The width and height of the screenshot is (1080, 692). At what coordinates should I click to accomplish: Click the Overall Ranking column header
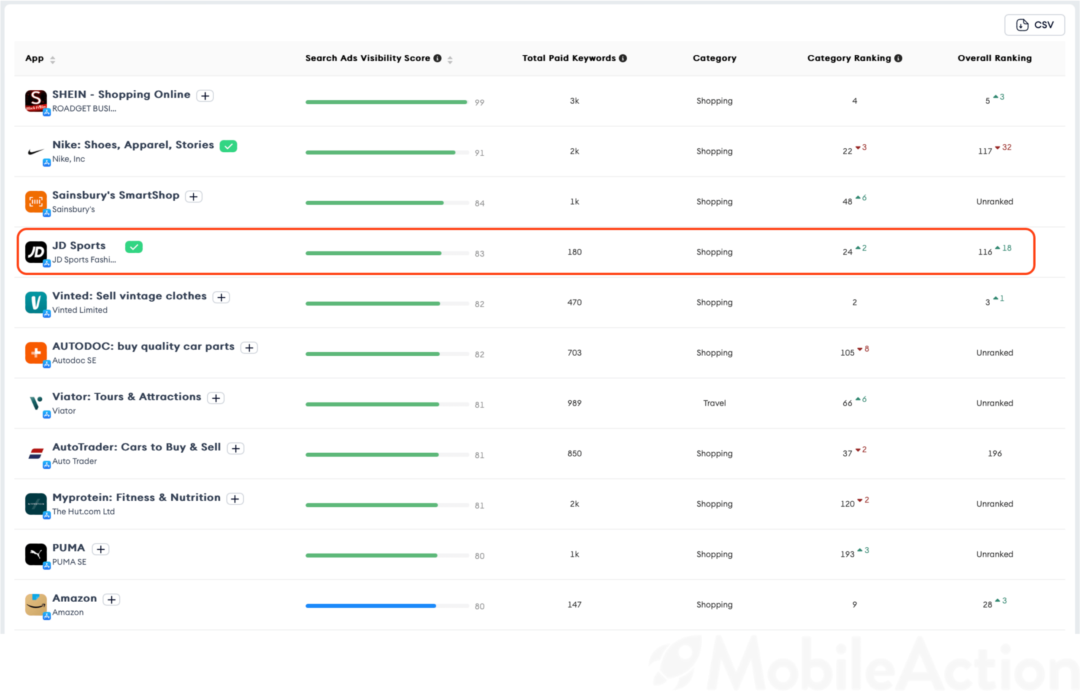(994, 58)
